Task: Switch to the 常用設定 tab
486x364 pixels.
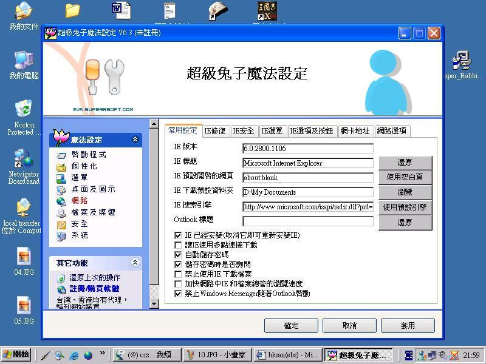Action: point(183,130)
